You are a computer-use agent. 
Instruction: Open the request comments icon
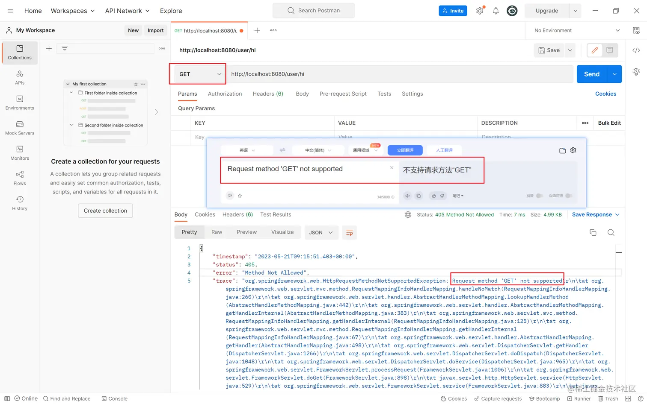pos(610,50)
